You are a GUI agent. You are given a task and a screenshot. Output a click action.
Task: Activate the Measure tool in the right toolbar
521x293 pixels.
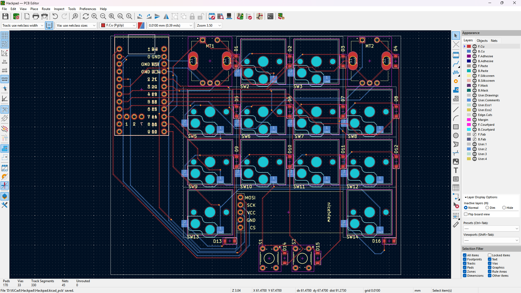(456, 225)
